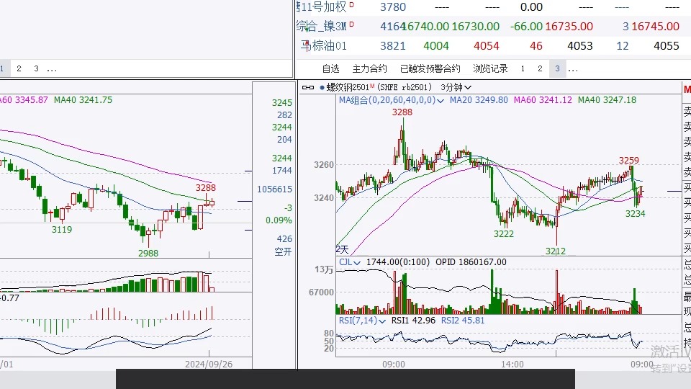Click the 2天 label on the chart
The width and height of the screenshot is (691, 389).
coord(343,249)
